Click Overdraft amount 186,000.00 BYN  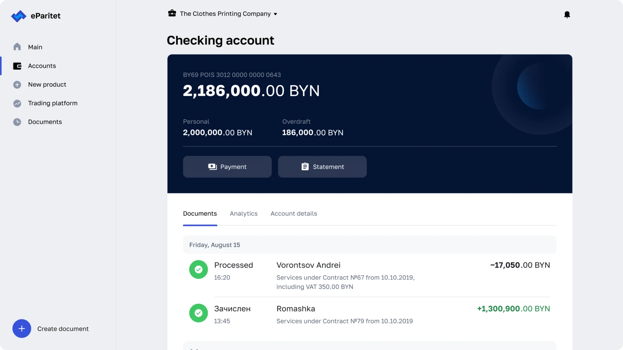[x=313, y=133]
